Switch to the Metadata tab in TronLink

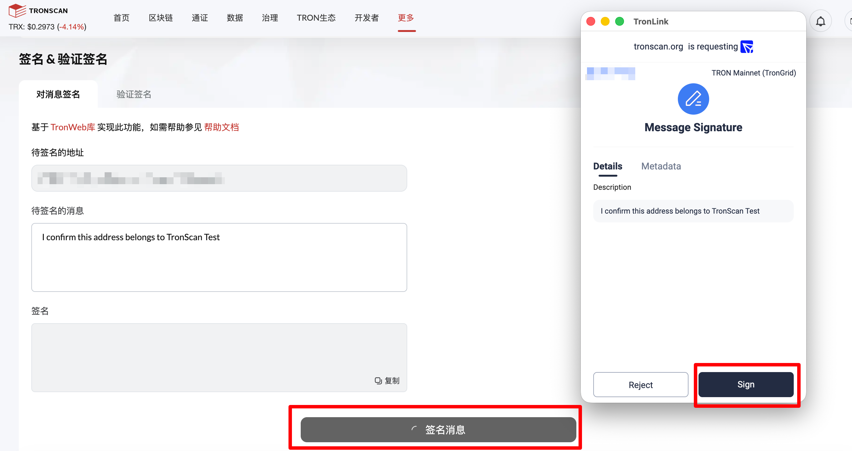point(661,166)
